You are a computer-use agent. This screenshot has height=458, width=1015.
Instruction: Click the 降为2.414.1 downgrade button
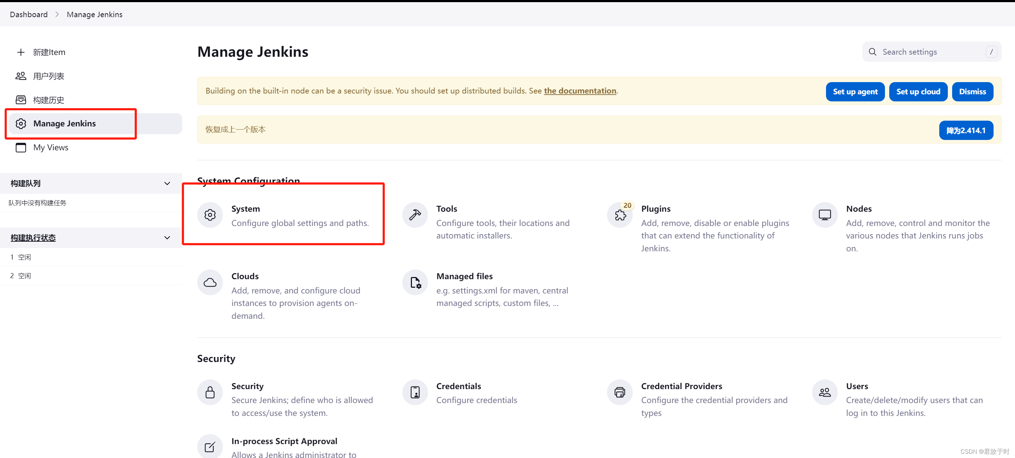click(x=966, y=130)
